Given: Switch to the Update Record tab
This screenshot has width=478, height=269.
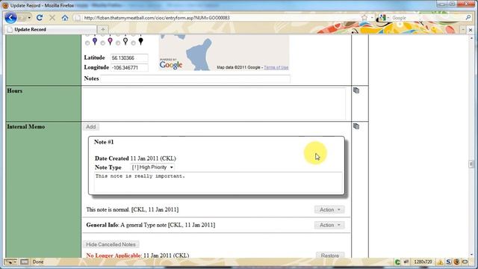Looking at the screenshot, I should point(50,29).
